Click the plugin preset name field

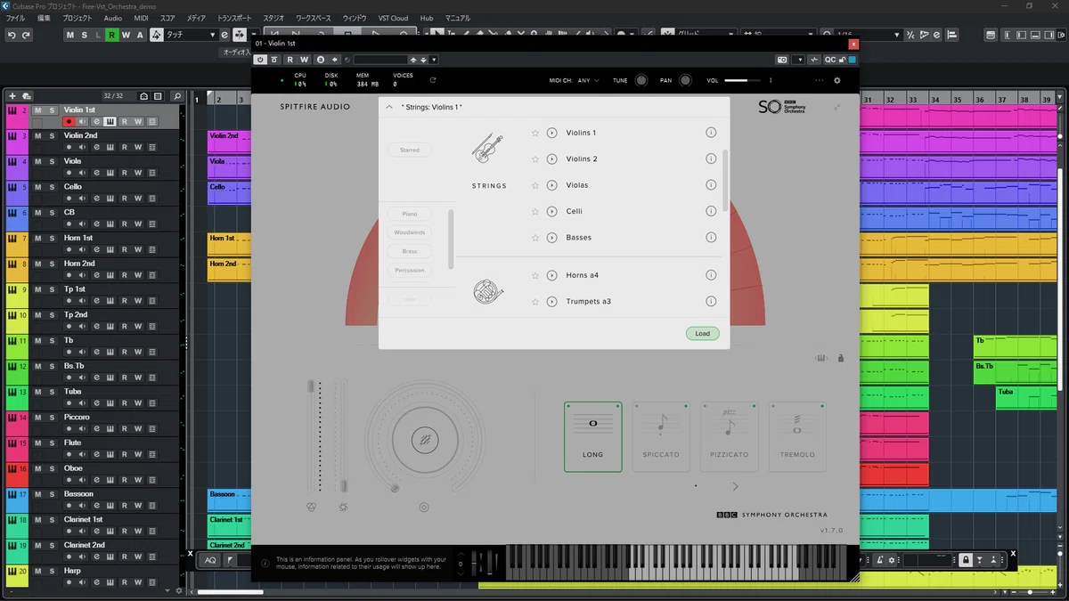[379, 60]
